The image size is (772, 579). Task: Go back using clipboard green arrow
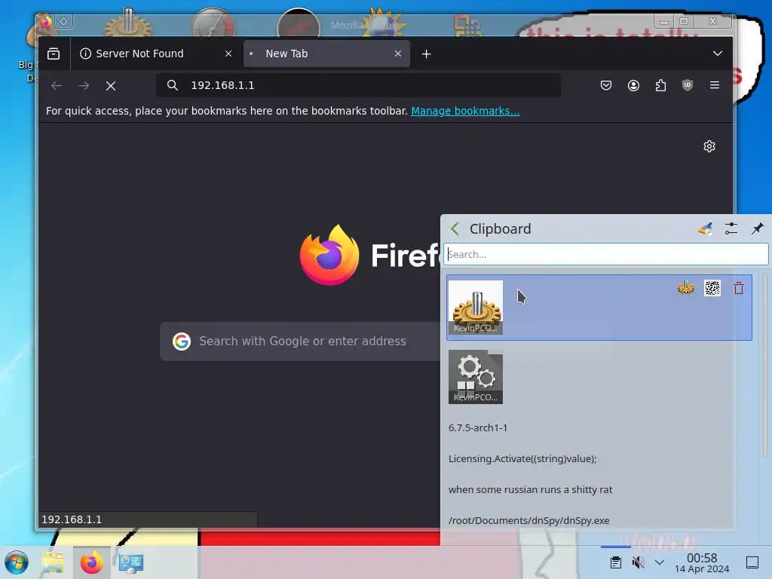455,229
